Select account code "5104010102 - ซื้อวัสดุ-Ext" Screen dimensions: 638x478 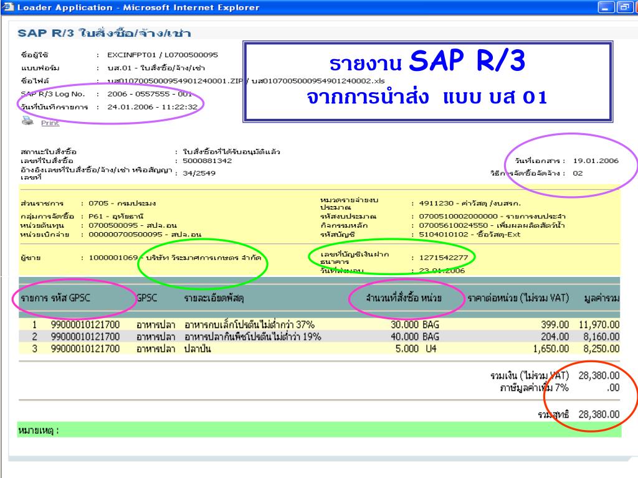470,234
